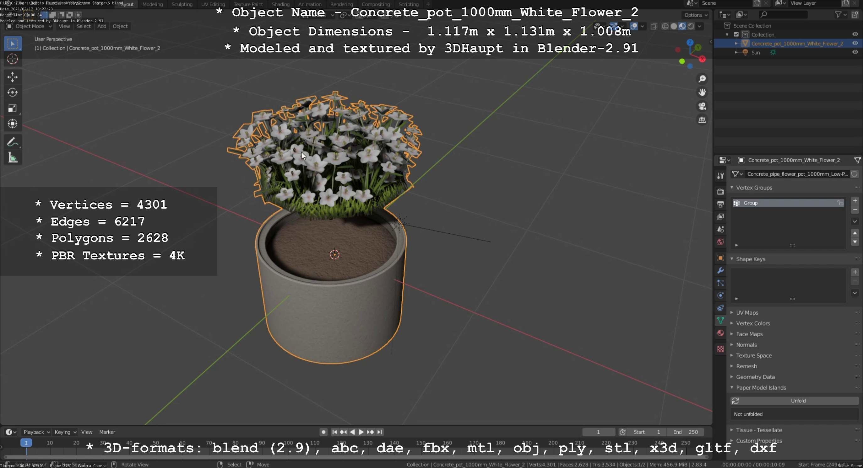
Task: Open the Modifier properties wrench tab
Action: pyautogui.click(x=720, y=270)
